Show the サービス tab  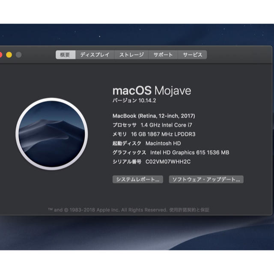[x=192, y=55]
